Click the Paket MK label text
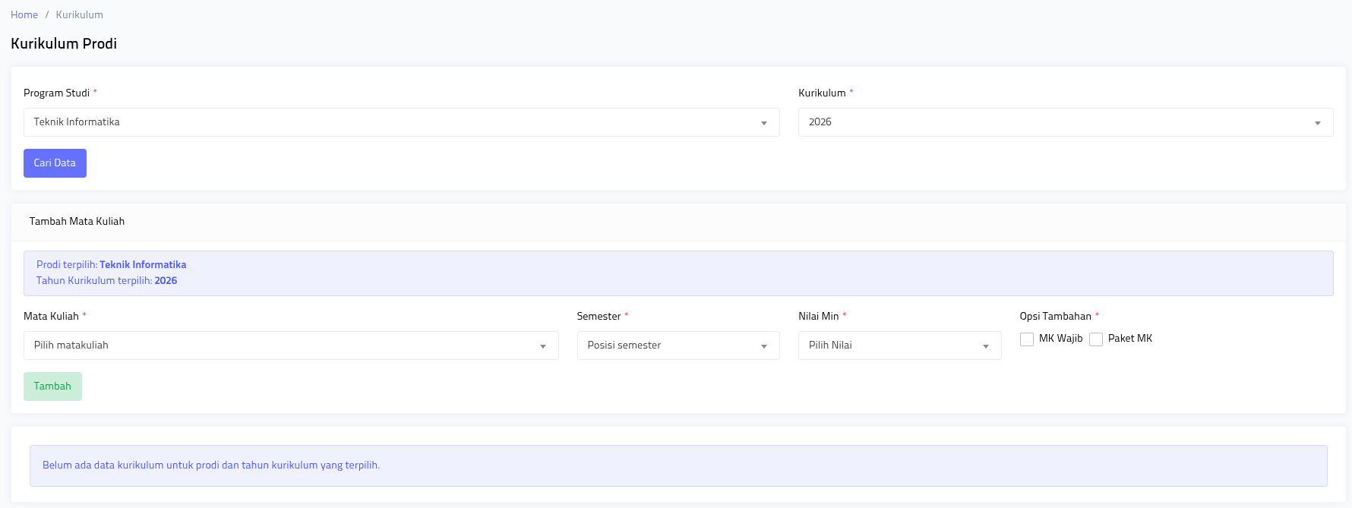Viewport: 1352px width, 508px height. pos(1129,339)
